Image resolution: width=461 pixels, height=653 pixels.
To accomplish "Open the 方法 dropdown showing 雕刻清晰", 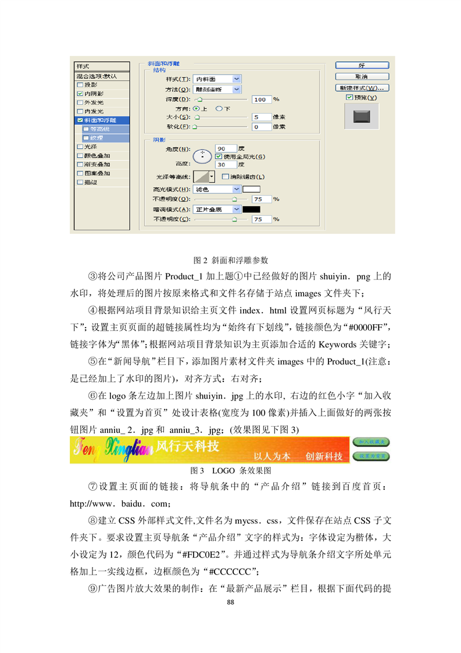I will tap(217, 90).
